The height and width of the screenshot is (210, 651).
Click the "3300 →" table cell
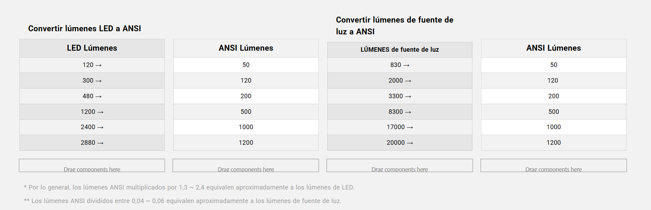tap(400, 96)
